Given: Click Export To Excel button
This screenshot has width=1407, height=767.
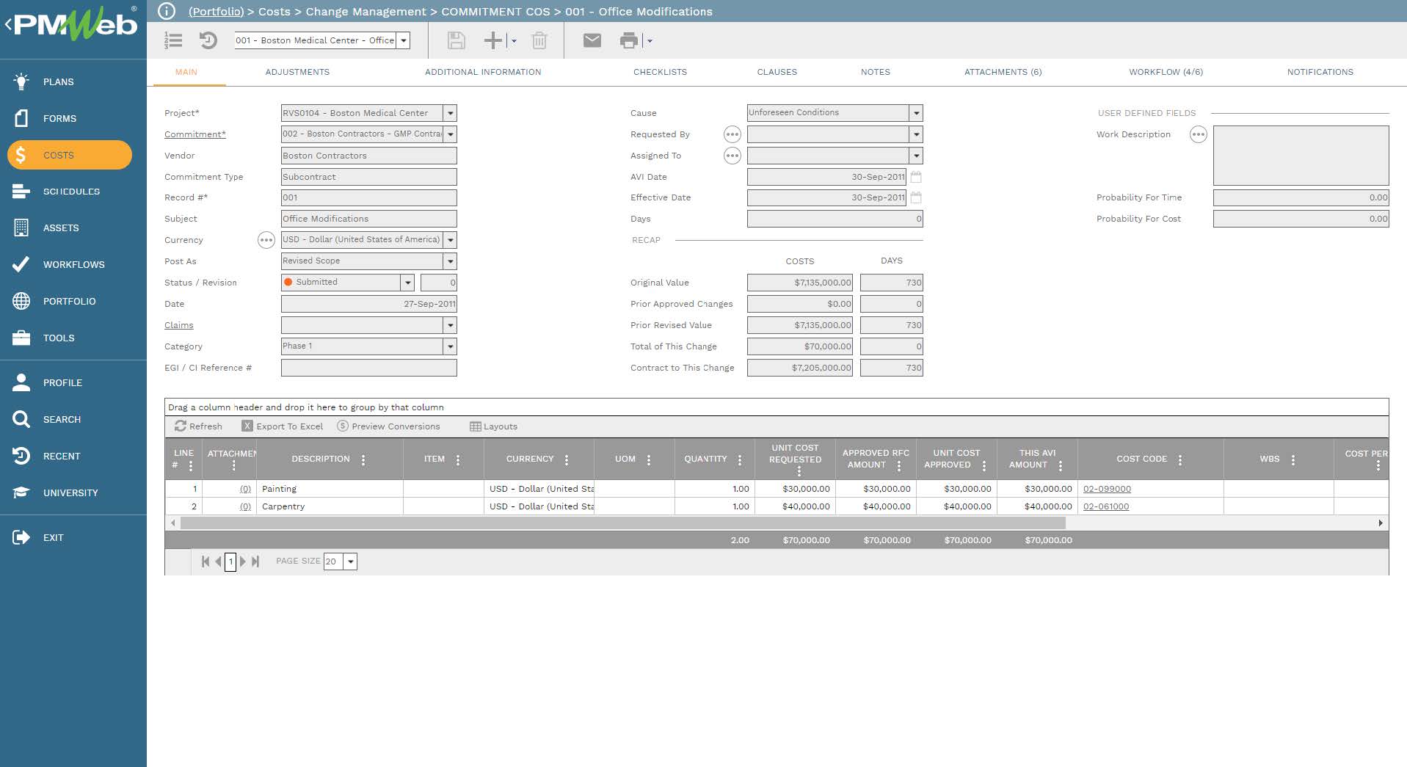Looking at the screenshot, I should (x=283, y=426).
